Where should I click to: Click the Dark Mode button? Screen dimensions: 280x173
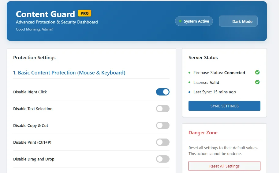pyautogui.click(x=238, y=21)
